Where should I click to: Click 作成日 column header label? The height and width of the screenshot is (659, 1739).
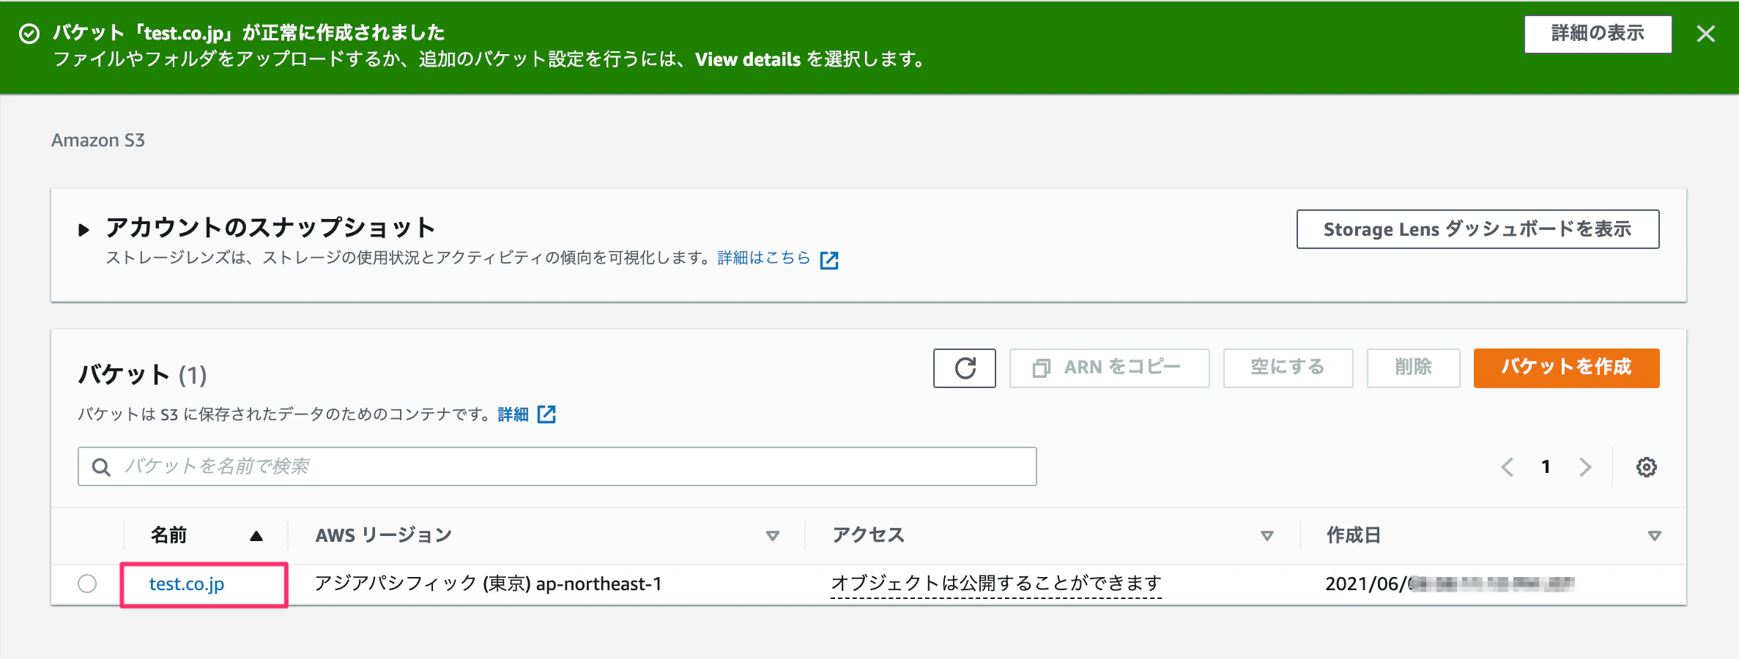[x=1353, y=535]
